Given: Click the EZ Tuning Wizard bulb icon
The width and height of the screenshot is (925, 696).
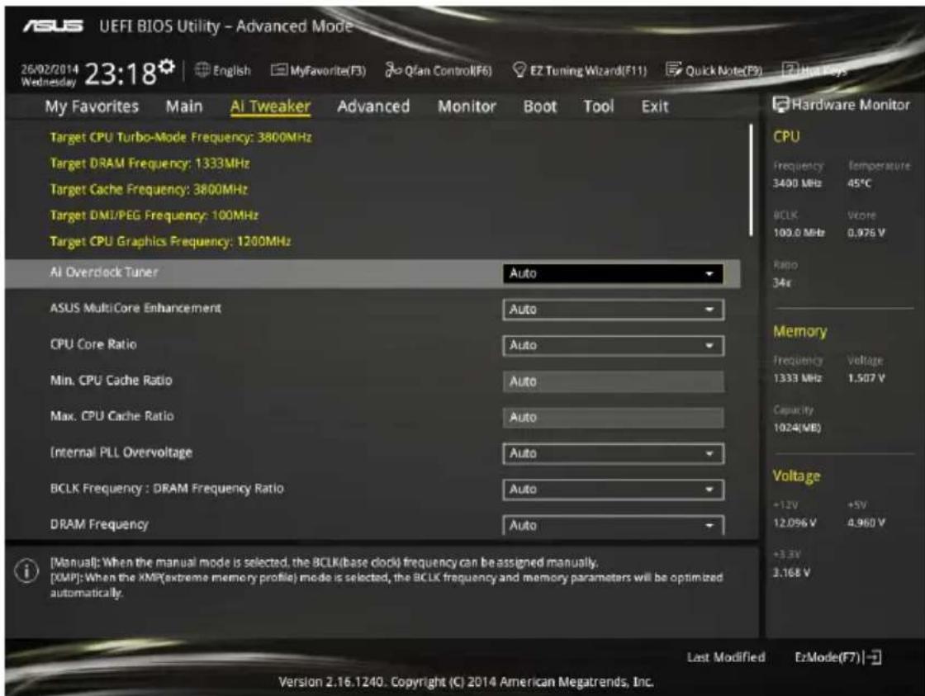Looking at the screenshot, I should [519, 70].
